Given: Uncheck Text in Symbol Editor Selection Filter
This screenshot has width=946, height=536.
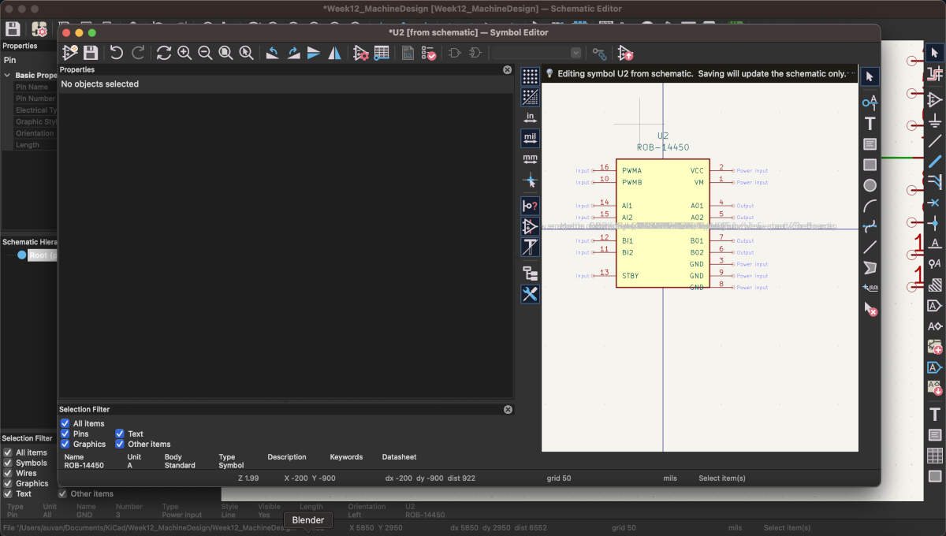Looking at the screenshot, I should 120,434.
